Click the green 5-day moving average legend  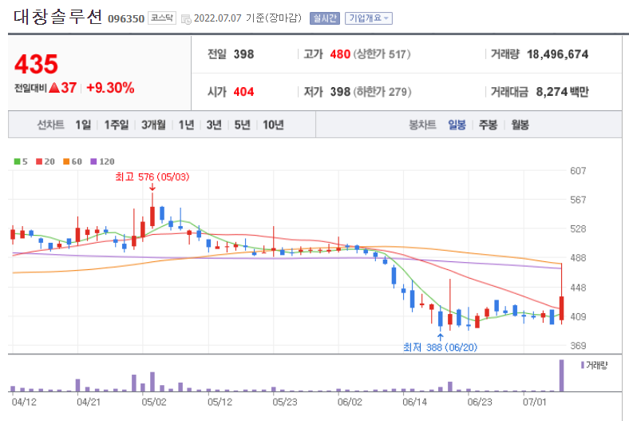click(x=21, y=161)
